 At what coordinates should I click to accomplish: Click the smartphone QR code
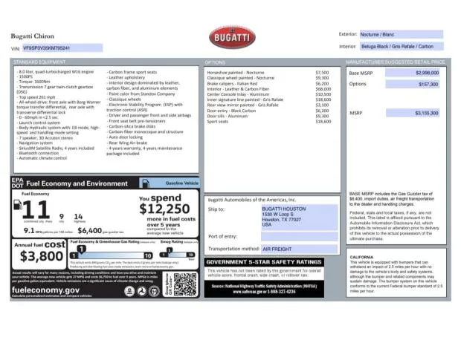point(185,283)
